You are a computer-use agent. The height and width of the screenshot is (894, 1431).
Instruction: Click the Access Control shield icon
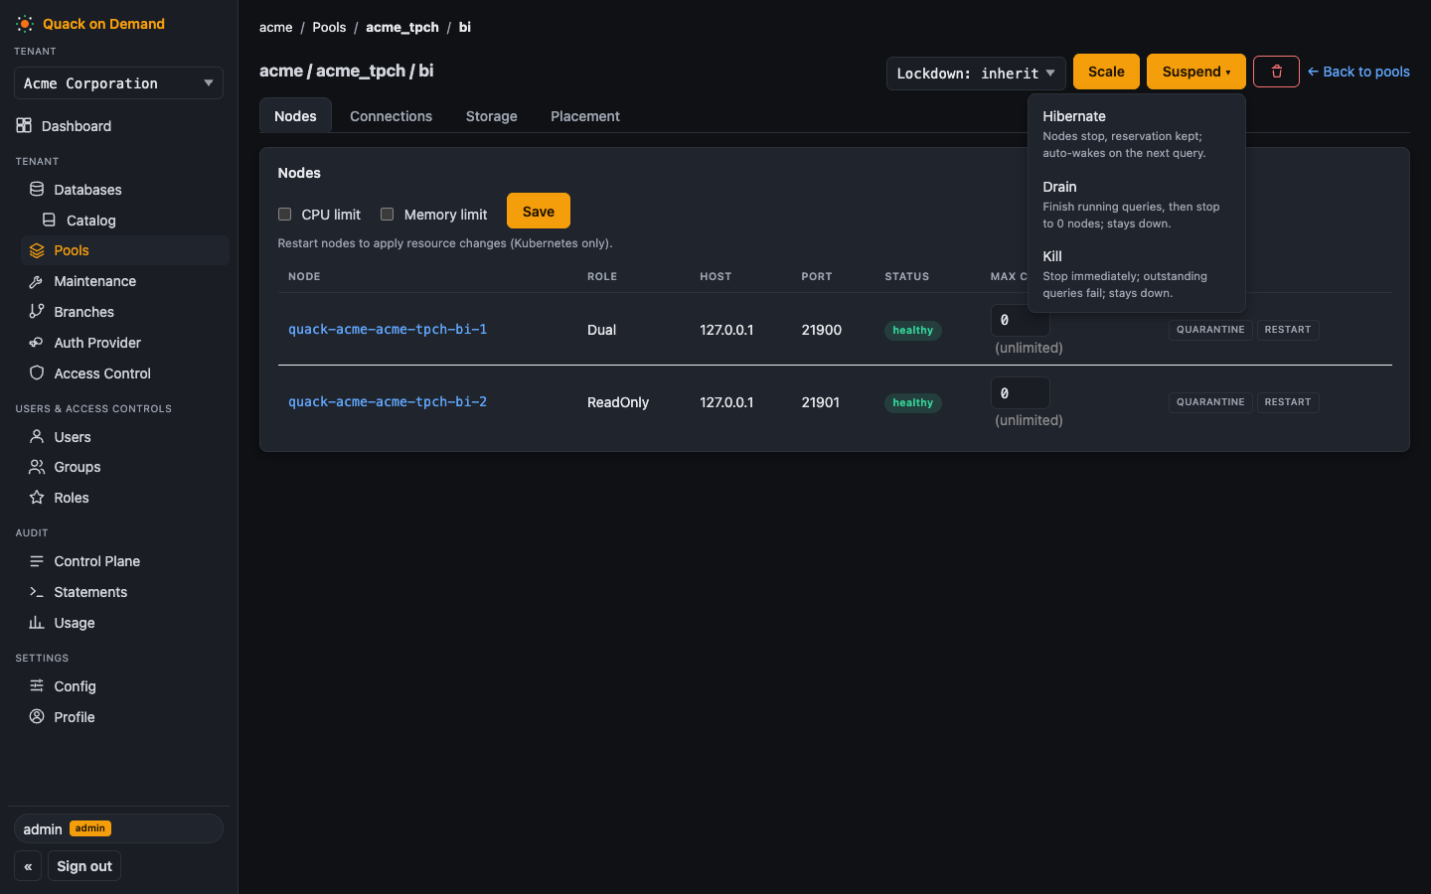tap(37, 372)
